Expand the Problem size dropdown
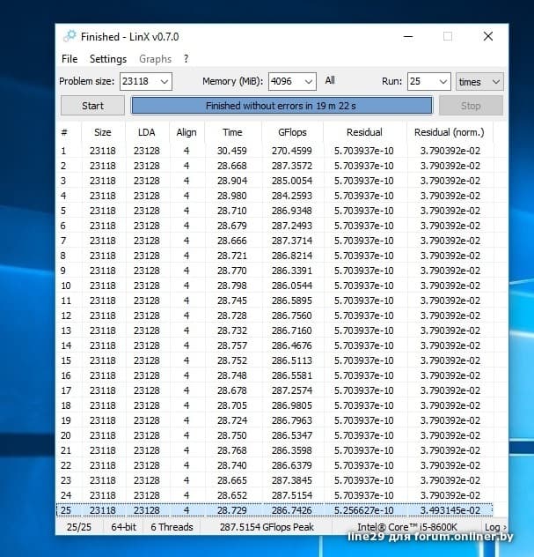The height and width of the screenshot is (557, 534). pos(164,81)
